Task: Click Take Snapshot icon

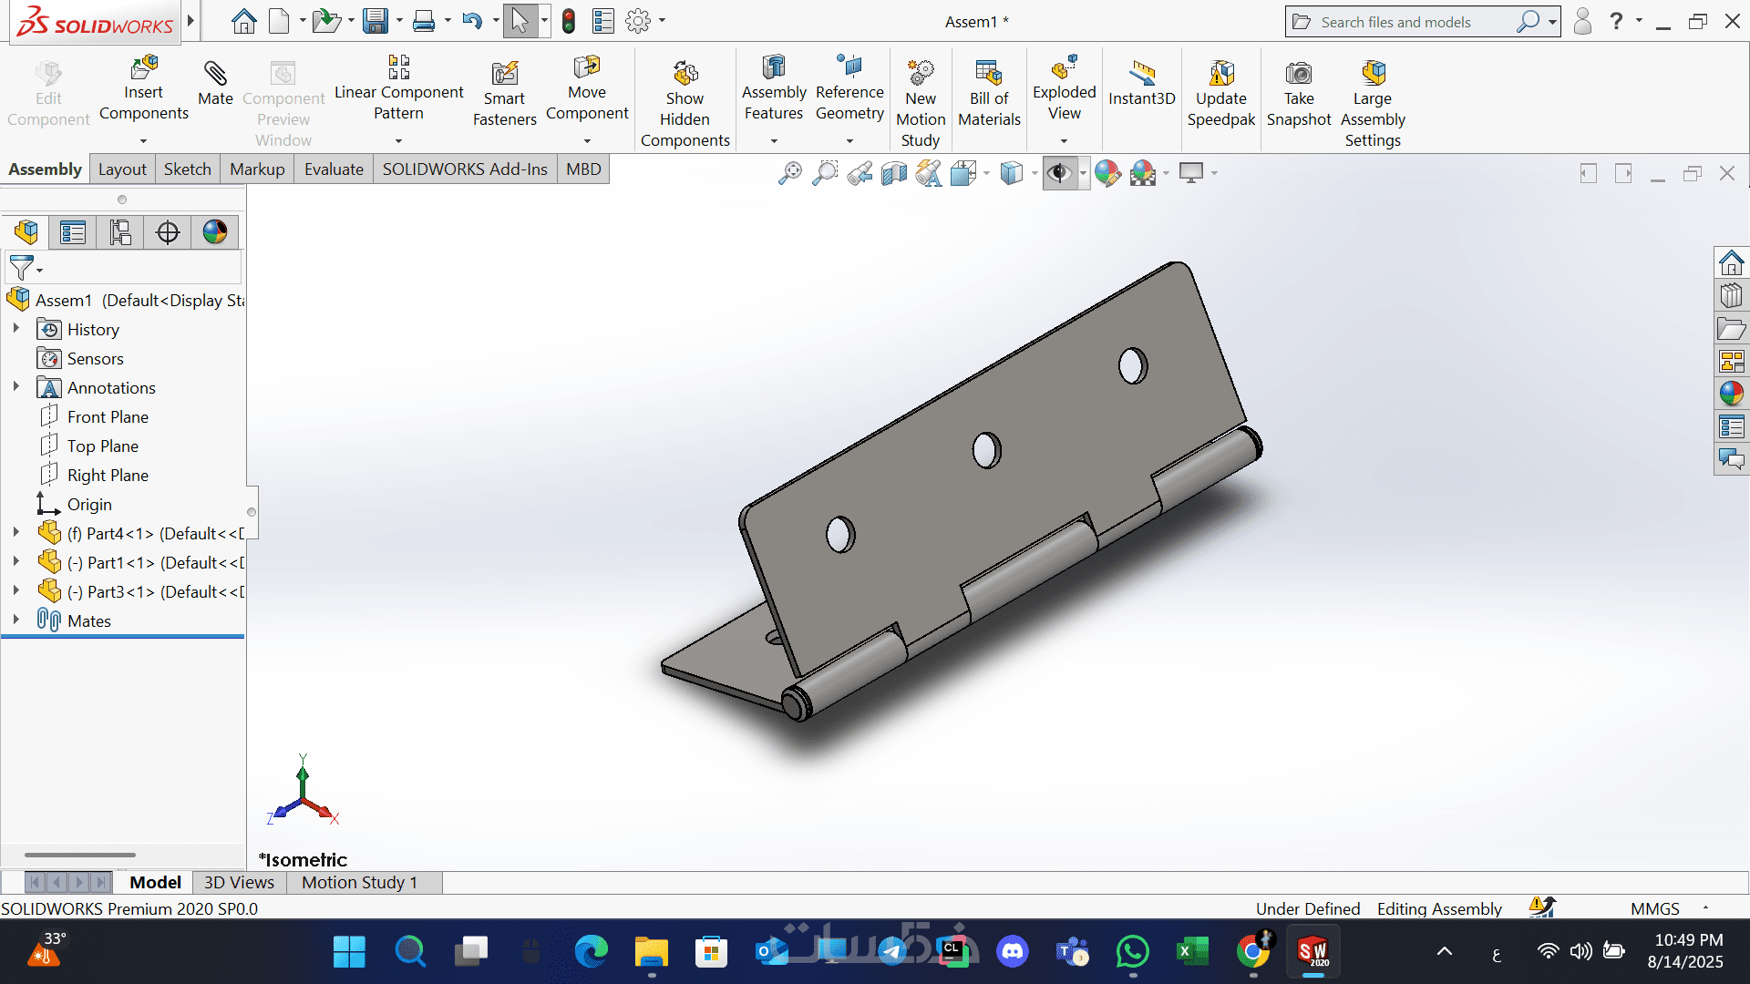Action: [x=1298, y=74]
